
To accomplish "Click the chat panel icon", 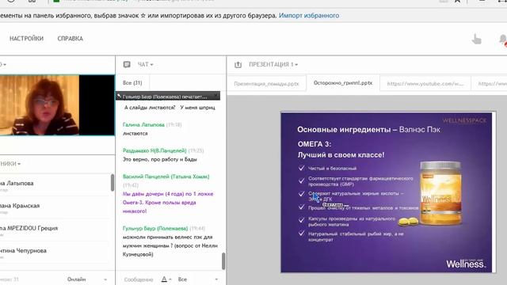I will [x=127, y=64].
